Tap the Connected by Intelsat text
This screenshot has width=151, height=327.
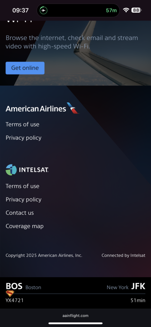pos(123,255)
